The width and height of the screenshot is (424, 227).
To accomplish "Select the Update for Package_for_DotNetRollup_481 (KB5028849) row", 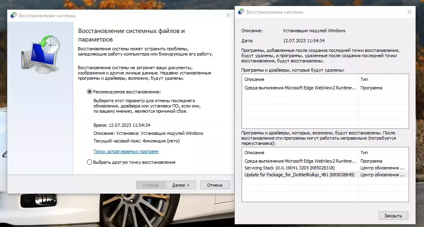I will 325,175.
